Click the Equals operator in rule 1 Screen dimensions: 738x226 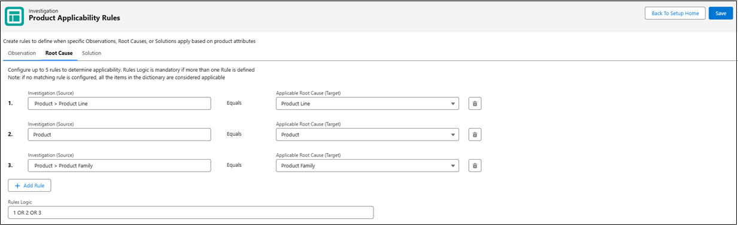234,103
